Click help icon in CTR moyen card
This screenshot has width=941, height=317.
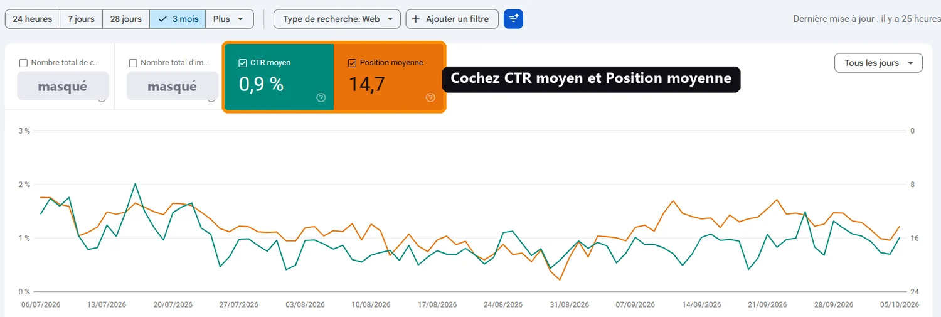coord(321,97)
